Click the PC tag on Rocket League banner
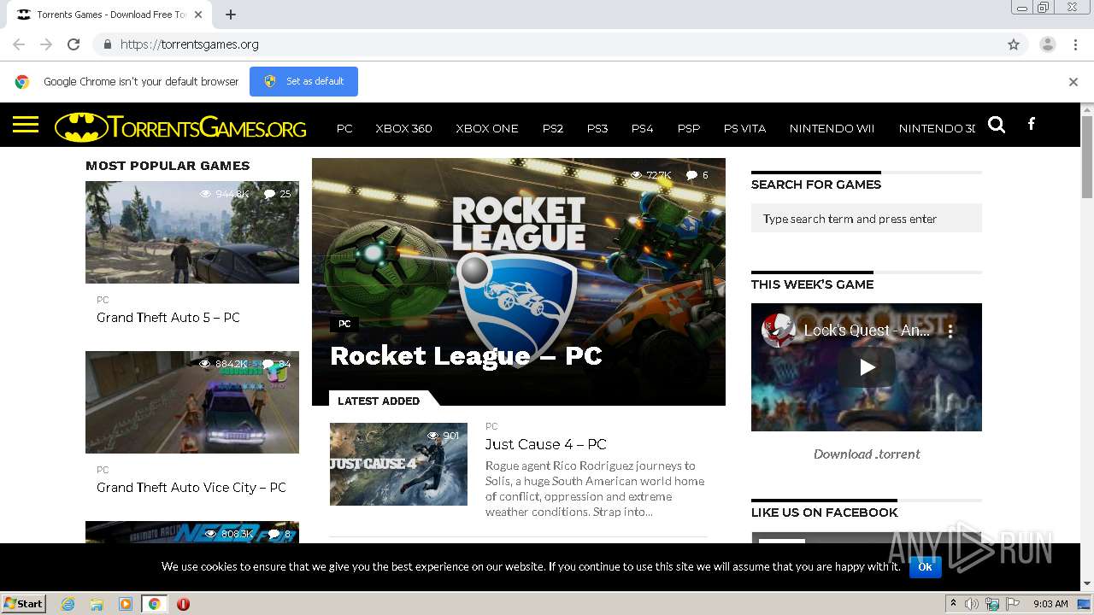 (x=344, y=324)
